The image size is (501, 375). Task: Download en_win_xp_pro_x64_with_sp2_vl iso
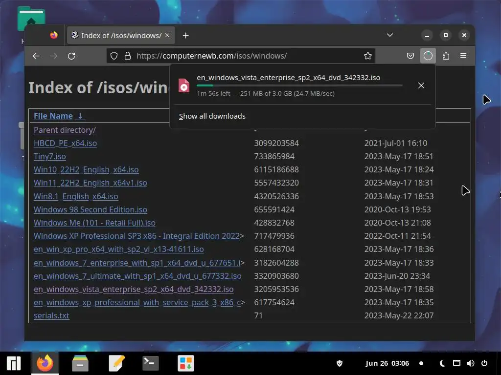pos(119,249)
